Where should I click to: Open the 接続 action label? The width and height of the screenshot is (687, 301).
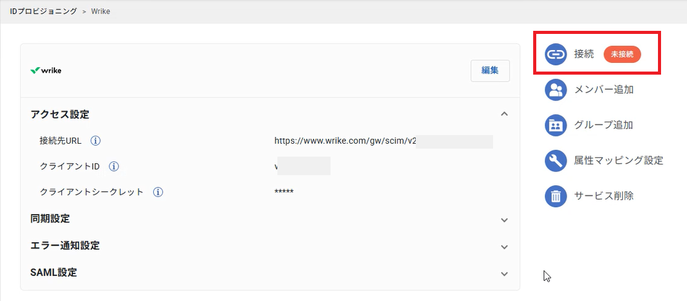click(x=584, y=54)
